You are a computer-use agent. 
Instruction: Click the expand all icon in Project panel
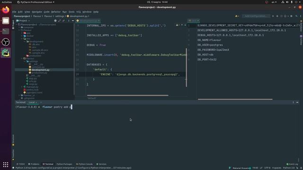coord(60,21)
